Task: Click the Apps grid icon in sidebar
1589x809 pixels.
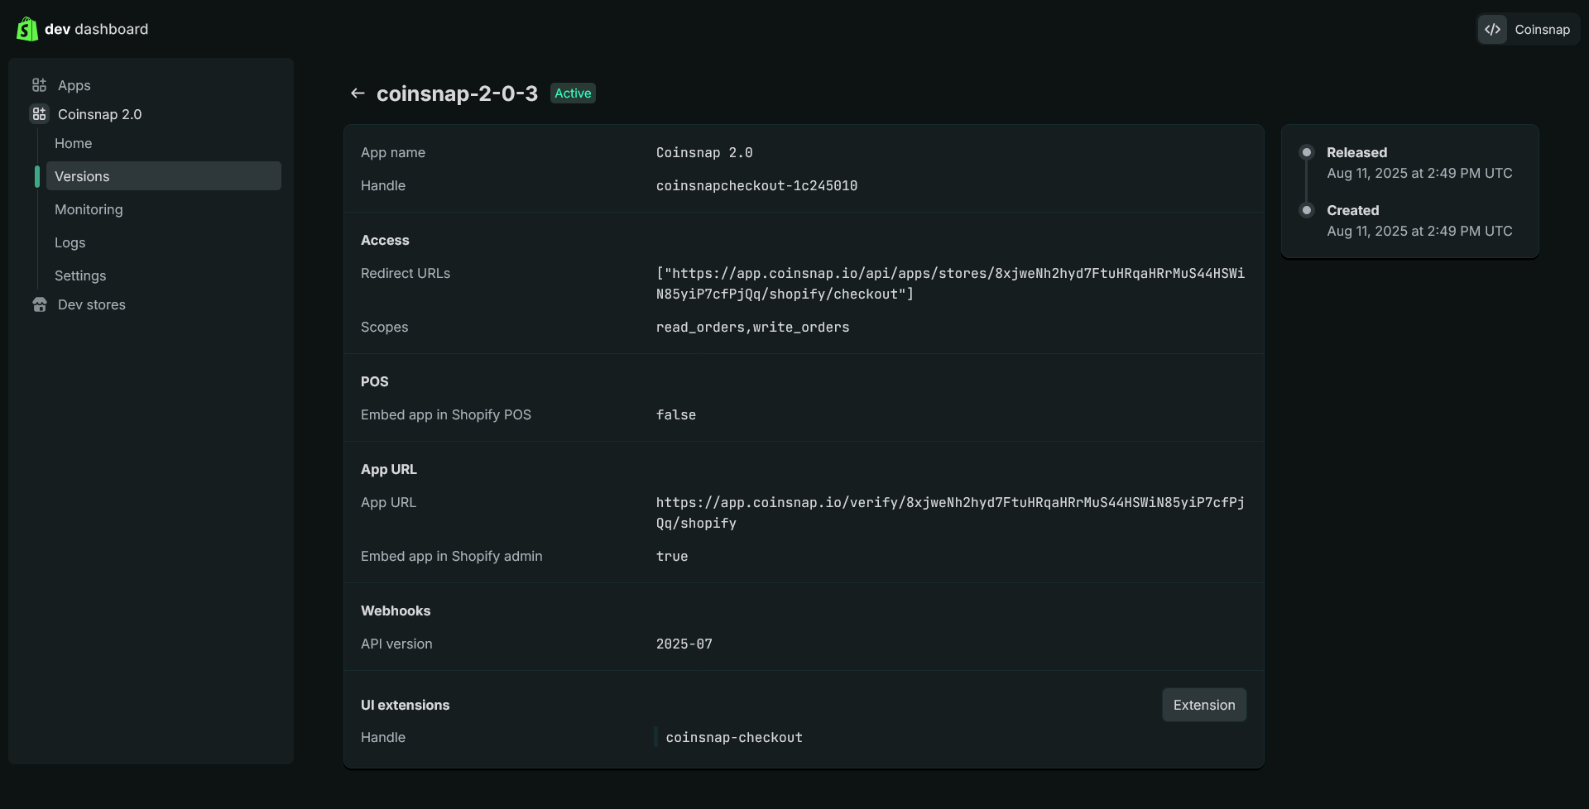Action: [x=39, y=85]
